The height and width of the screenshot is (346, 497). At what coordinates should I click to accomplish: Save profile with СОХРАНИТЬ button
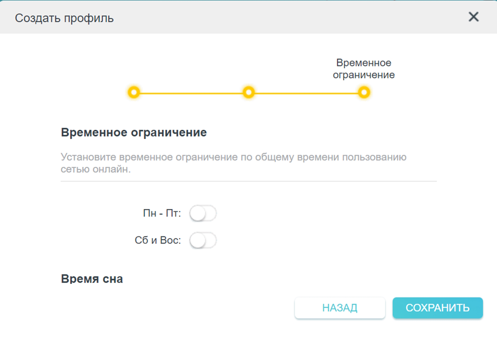[x=437, y=308]
